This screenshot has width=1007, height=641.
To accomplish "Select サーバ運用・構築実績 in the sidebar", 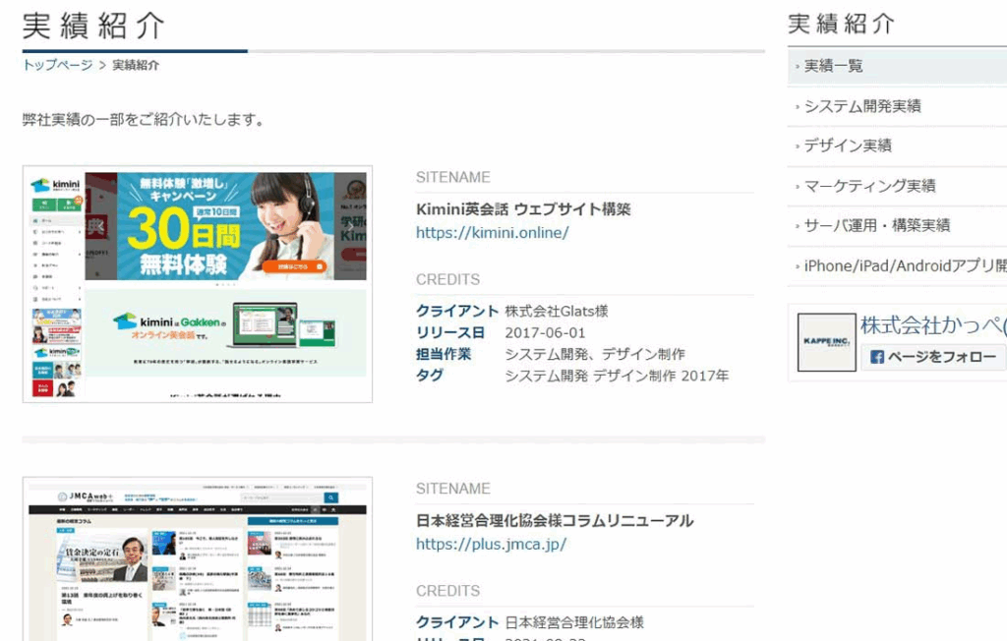I will 877,225.
